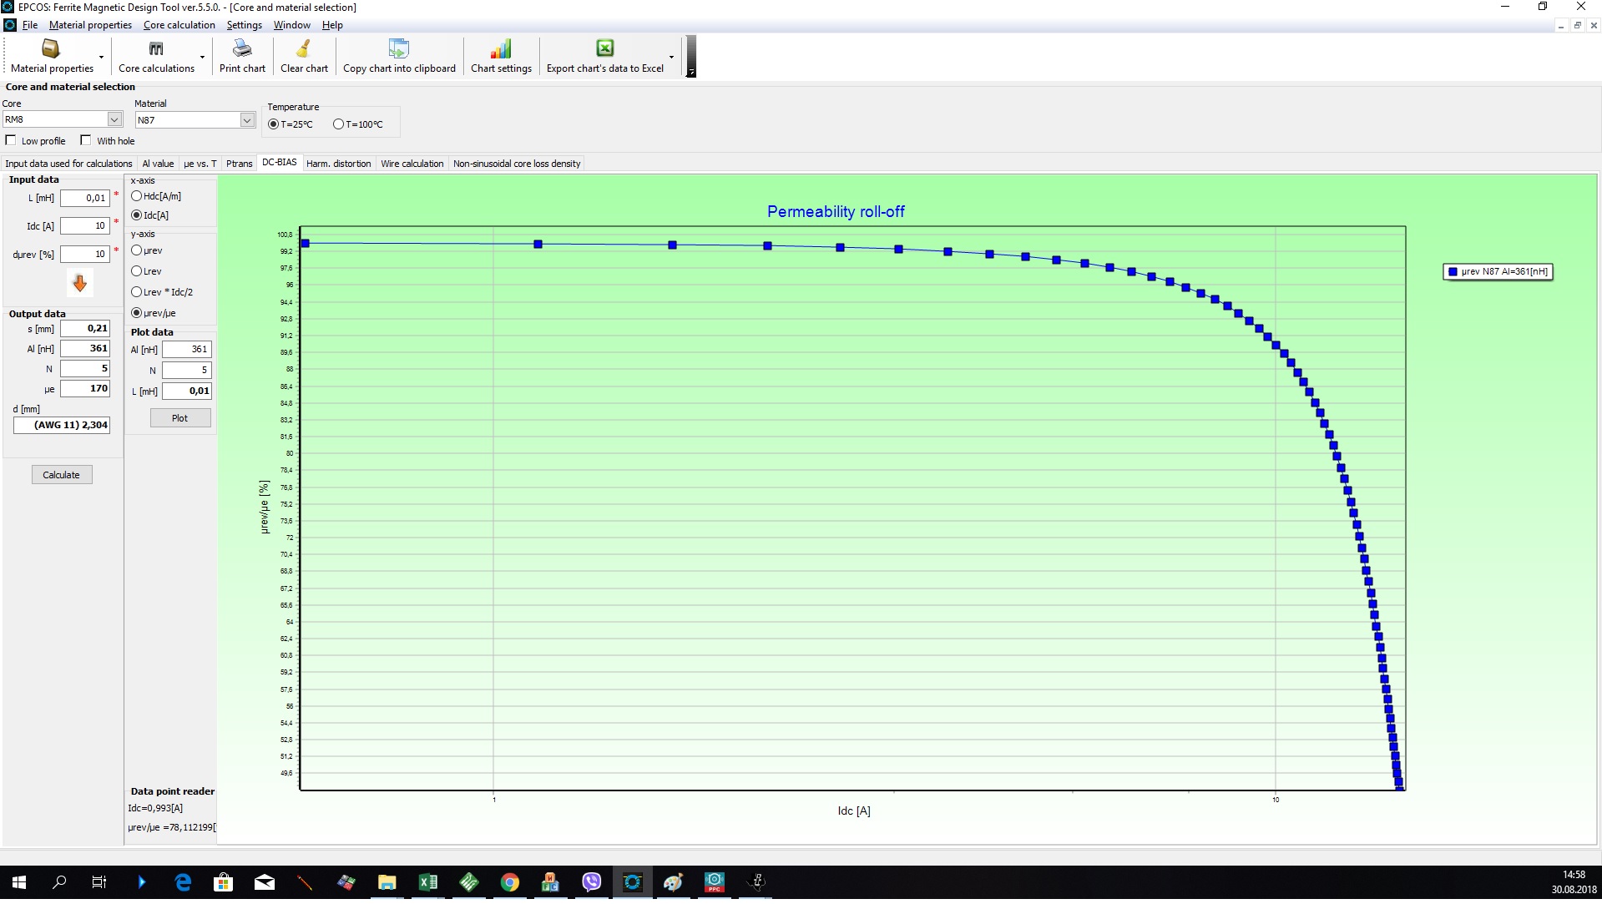Open the Settings menu
The height and width of the screenshot is (904, 1602).
245,25
